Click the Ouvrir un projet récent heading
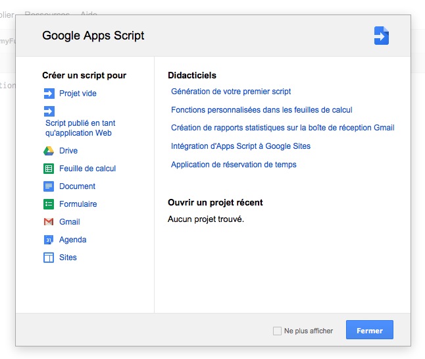Image resolution: width=425 pixels, height=359 pixels. pos(215,202)
